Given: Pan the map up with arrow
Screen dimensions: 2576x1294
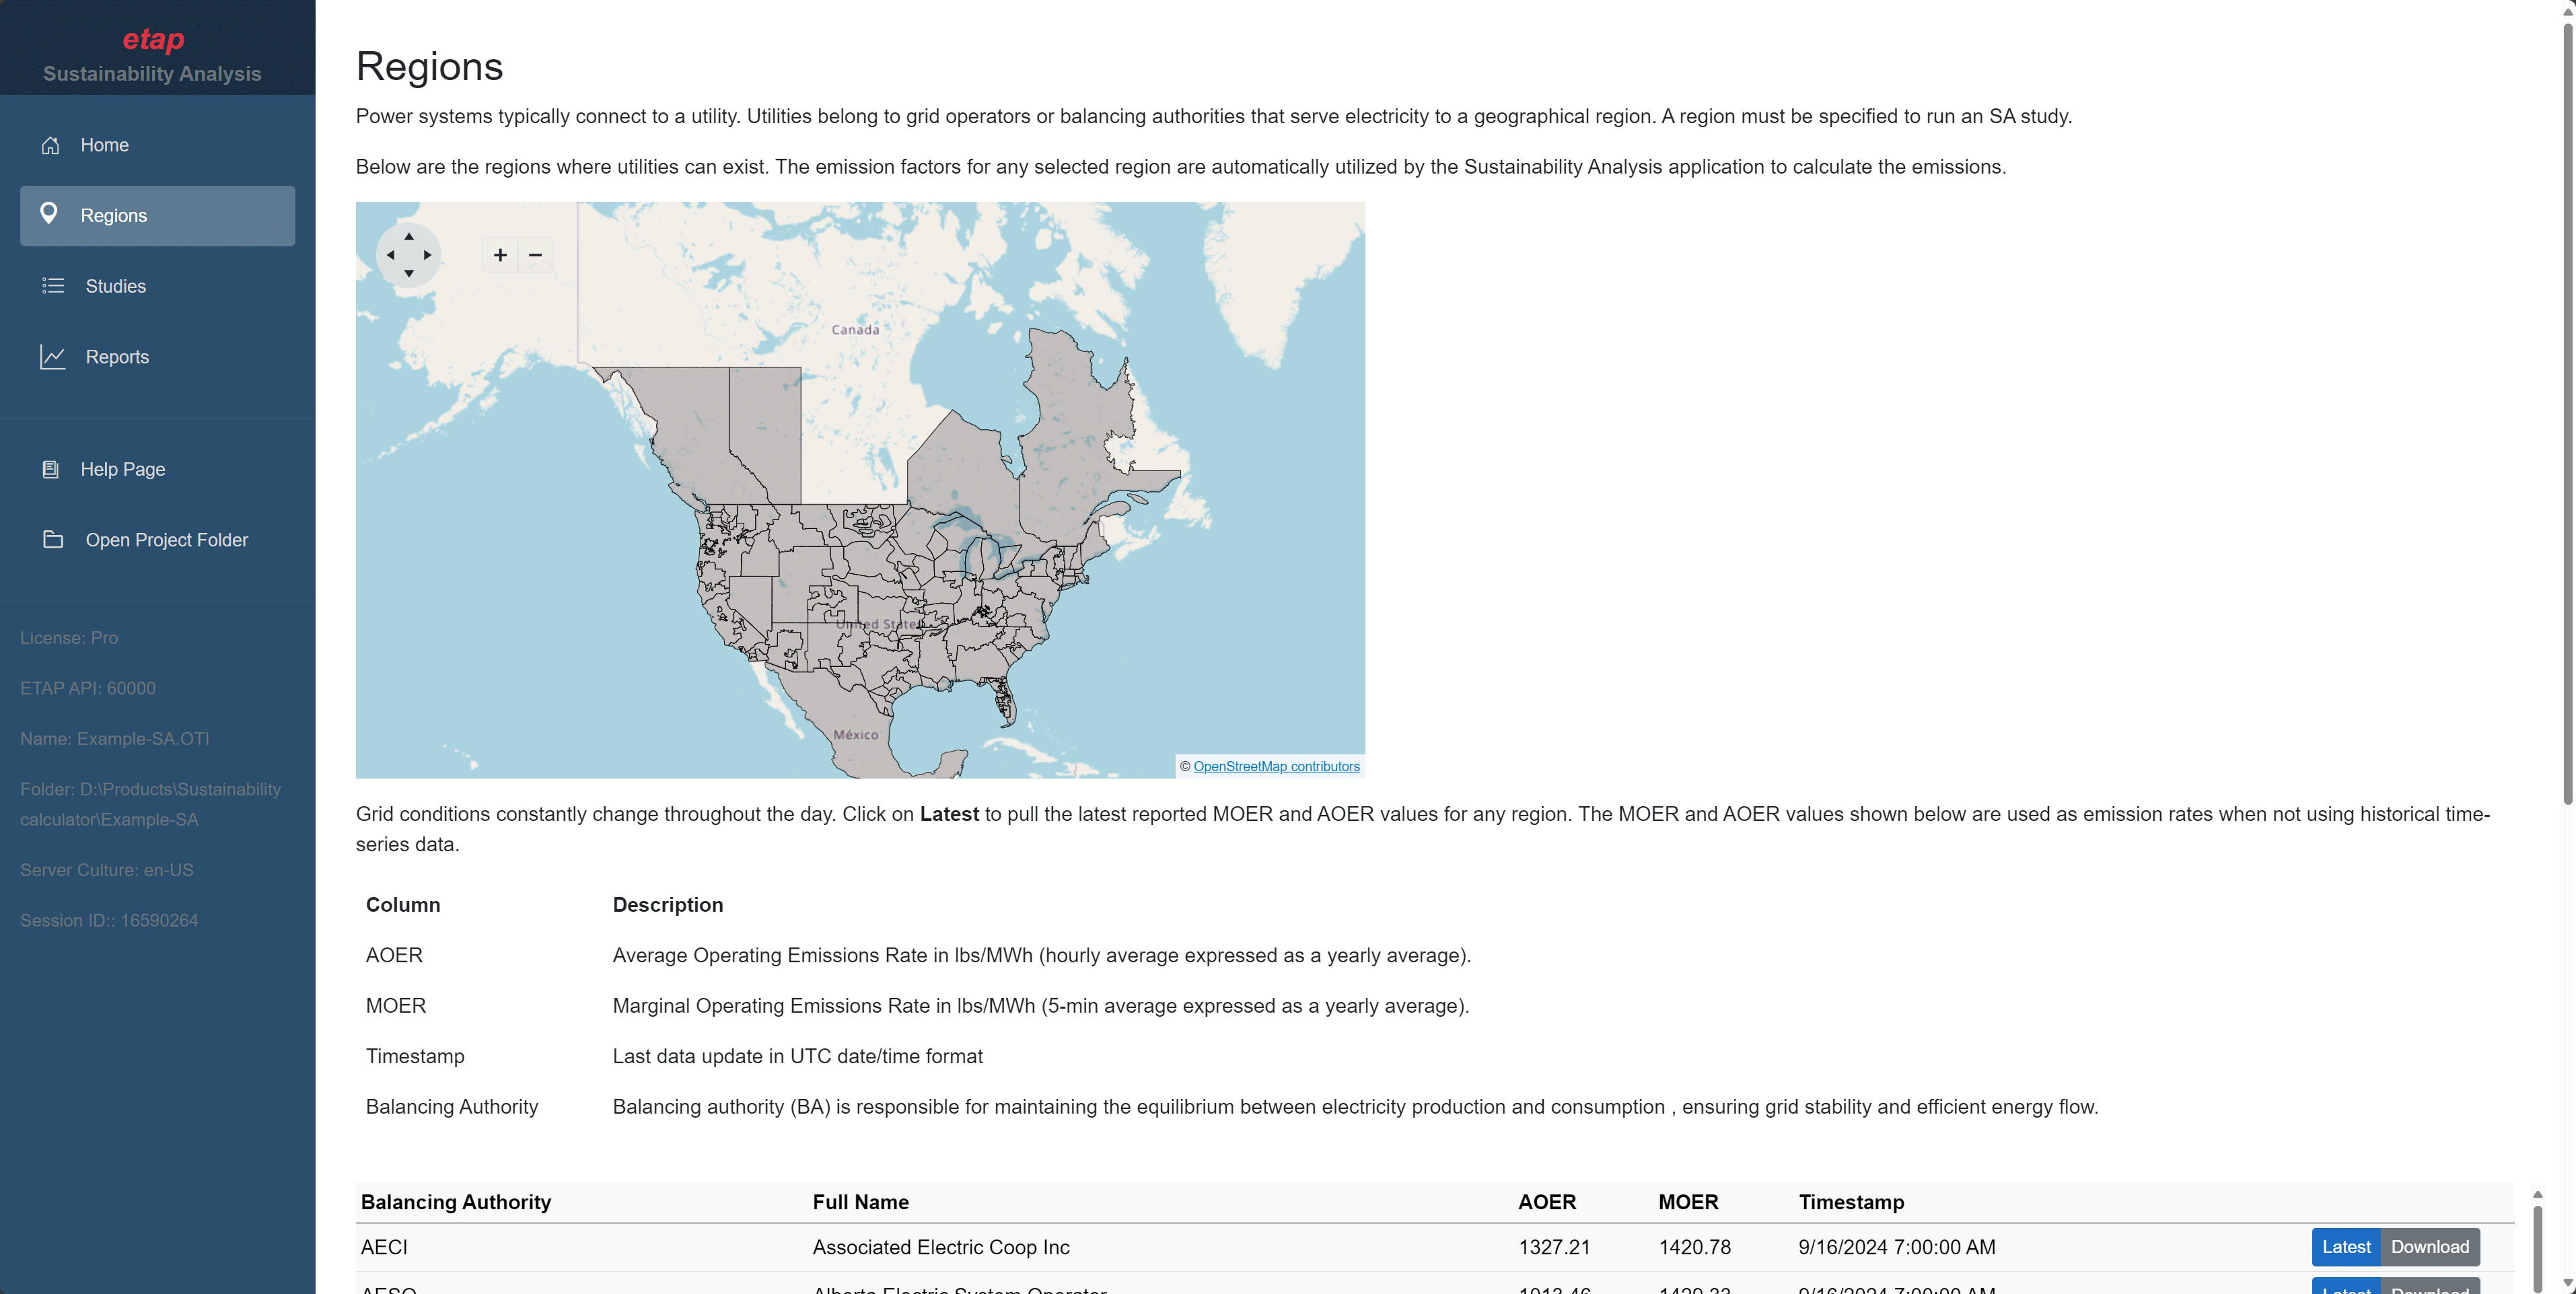Looking at the screenshot, I should (409, 236).
